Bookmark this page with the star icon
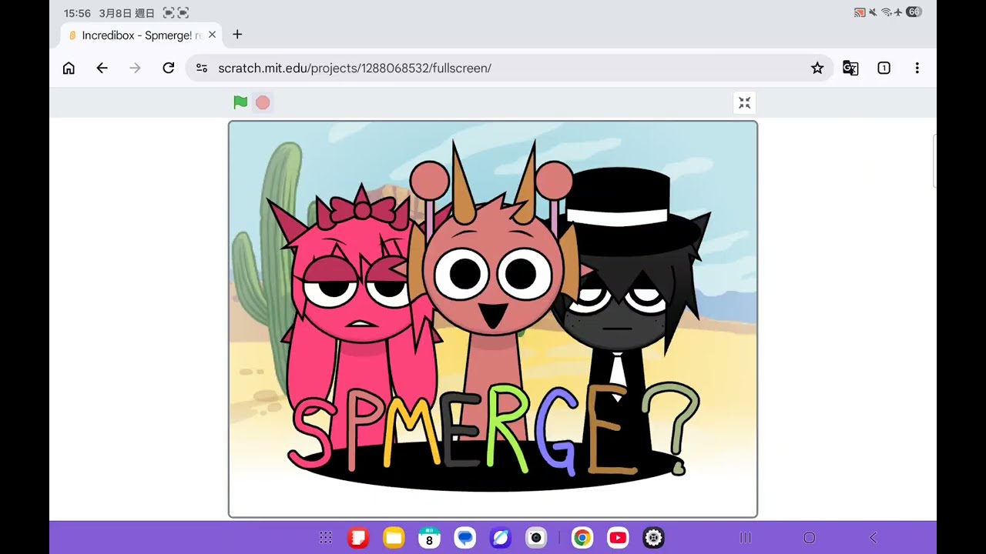This screenshot has height=554, width=986. (817, 68)
